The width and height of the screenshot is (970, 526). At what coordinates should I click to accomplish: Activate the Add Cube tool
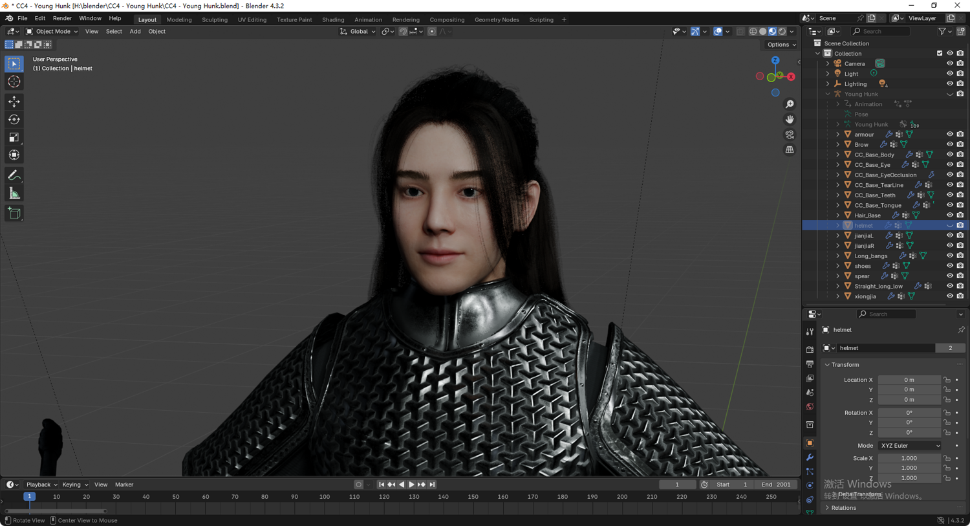click(14, 214)
